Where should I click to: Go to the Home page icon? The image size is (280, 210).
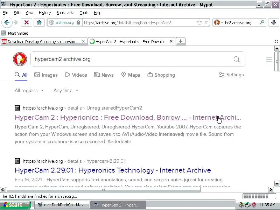(x=39, y=22)
